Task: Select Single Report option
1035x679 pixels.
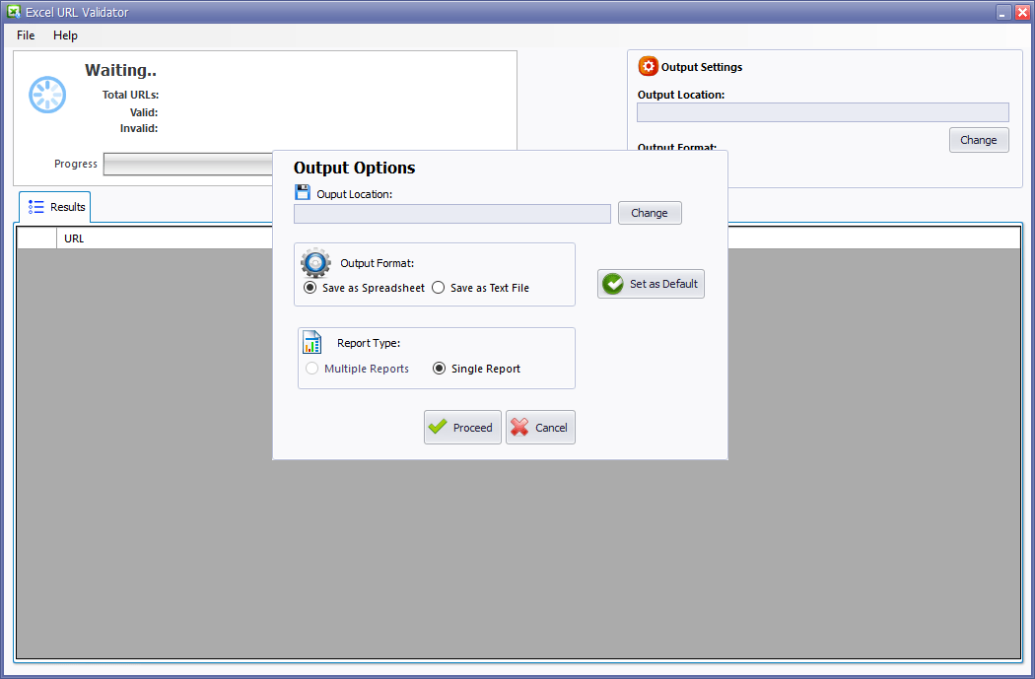Action: point(441,368)
